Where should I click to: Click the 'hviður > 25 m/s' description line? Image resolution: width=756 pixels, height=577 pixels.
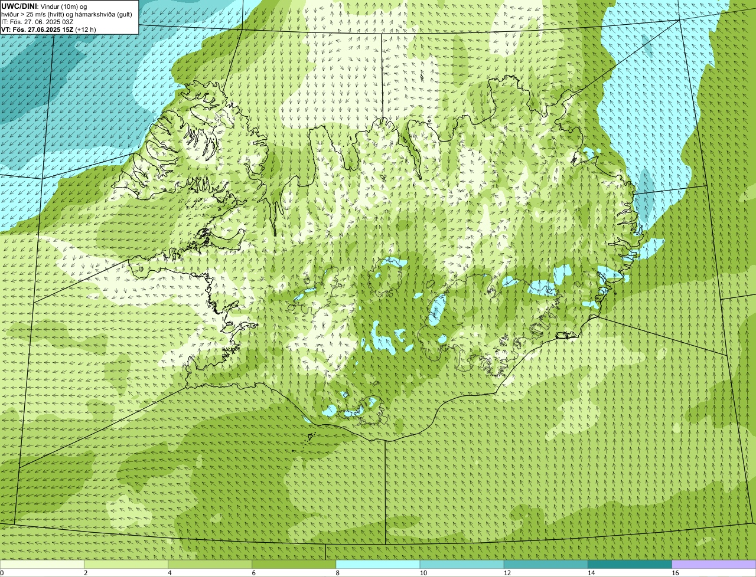67,14
